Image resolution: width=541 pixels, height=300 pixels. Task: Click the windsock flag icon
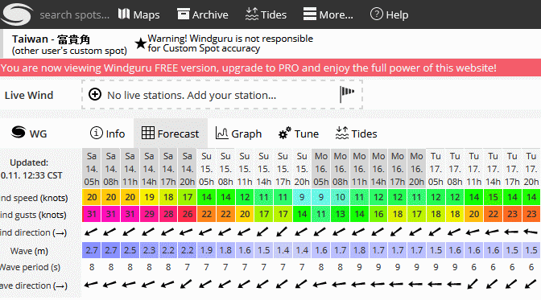[347, 94]
